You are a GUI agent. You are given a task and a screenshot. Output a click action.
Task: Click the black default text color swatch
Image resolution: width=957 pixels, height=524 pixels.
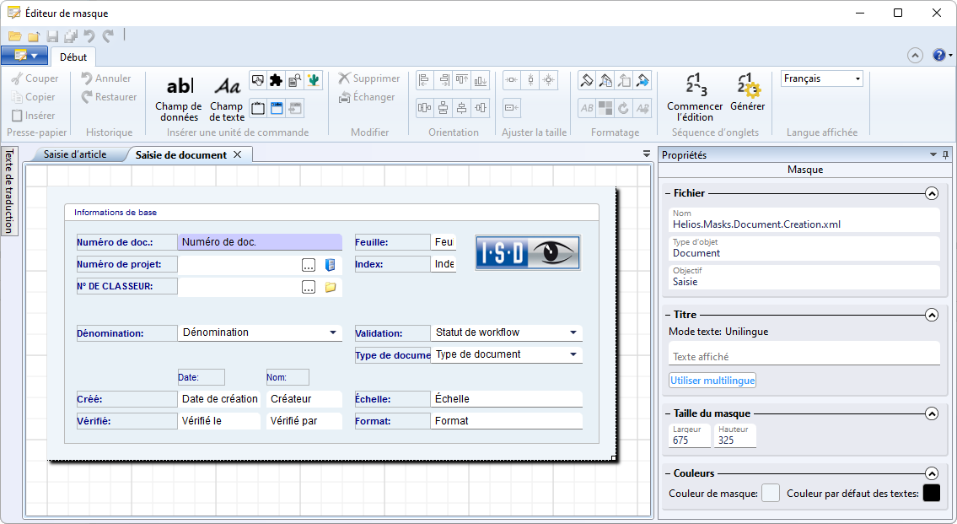pos(931,494)
